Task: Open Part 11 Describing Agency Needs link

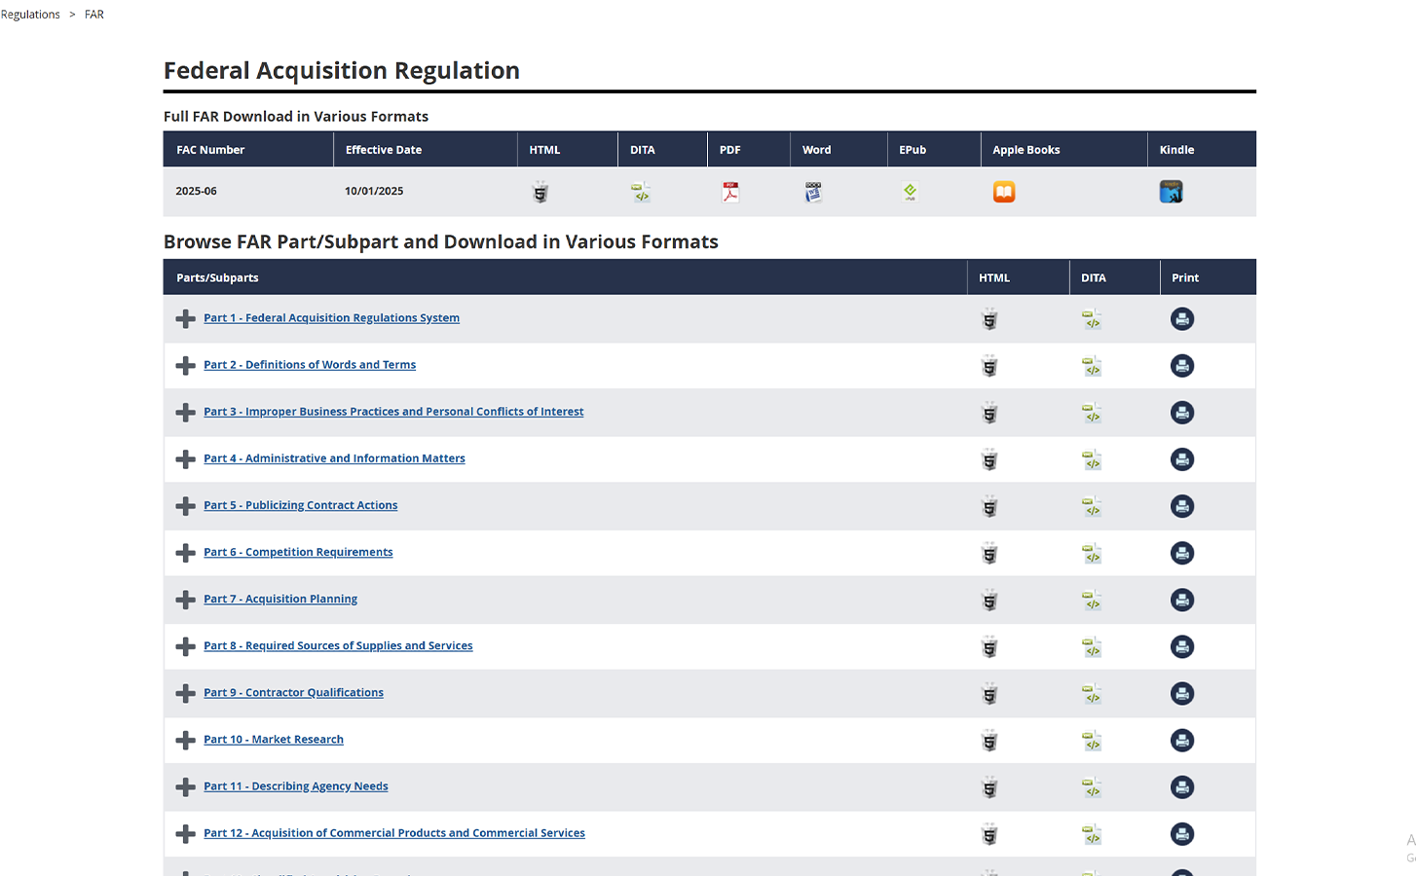Action: point(295,786)
